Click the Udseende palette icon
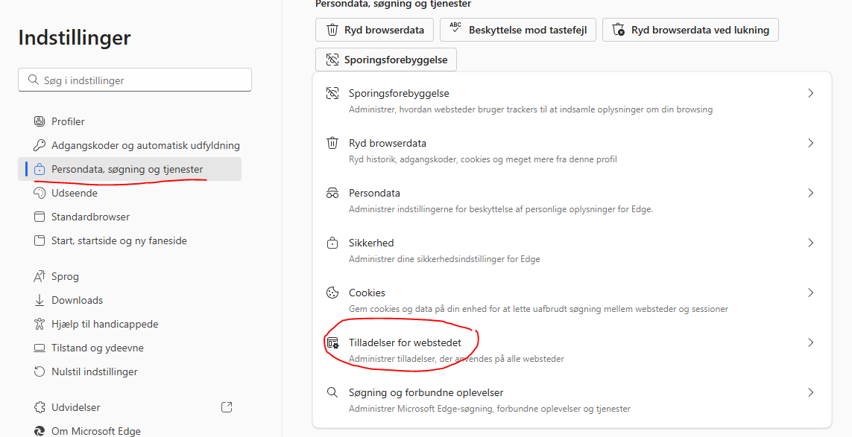Screen dimensions: 852x437 [40, 193]
